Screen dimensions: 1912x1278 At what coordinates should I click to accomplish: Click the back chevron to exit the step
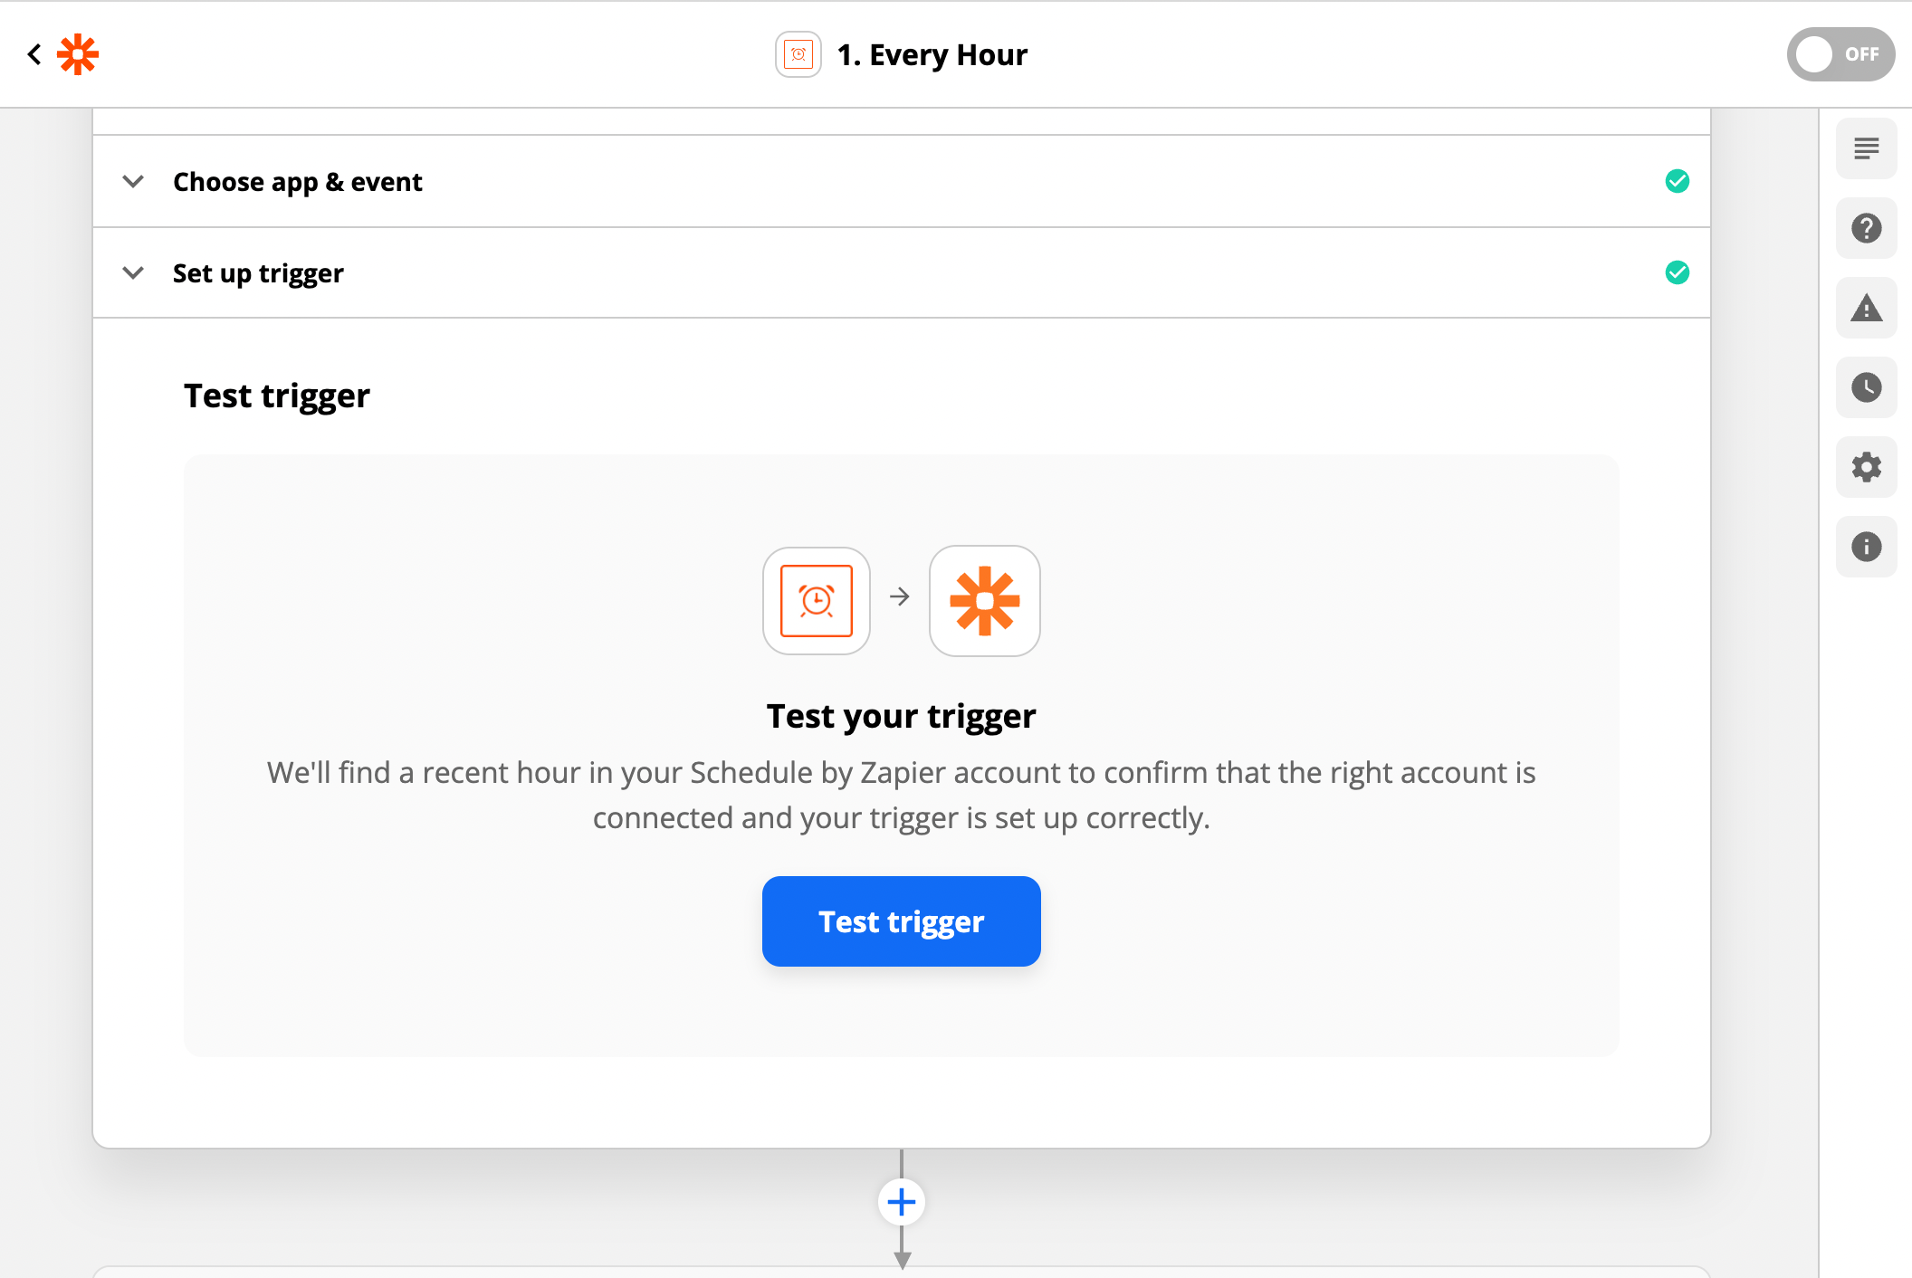(33, 54)
